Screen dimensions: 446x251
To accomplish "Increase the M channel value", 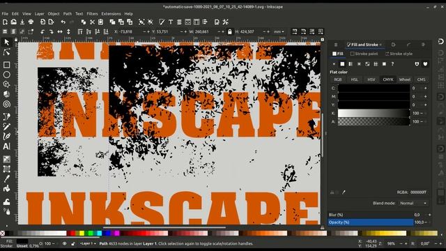I will (x=426, y=96).
